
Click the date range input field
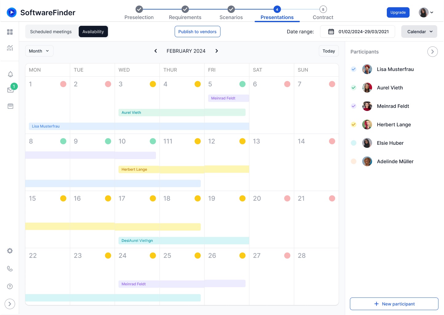tap(358, 32)
